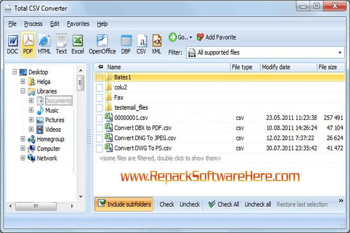The image size is (350, 233).
Task: Click the Network tree icon
Action: pyautogui.click(x=32, y=158)
